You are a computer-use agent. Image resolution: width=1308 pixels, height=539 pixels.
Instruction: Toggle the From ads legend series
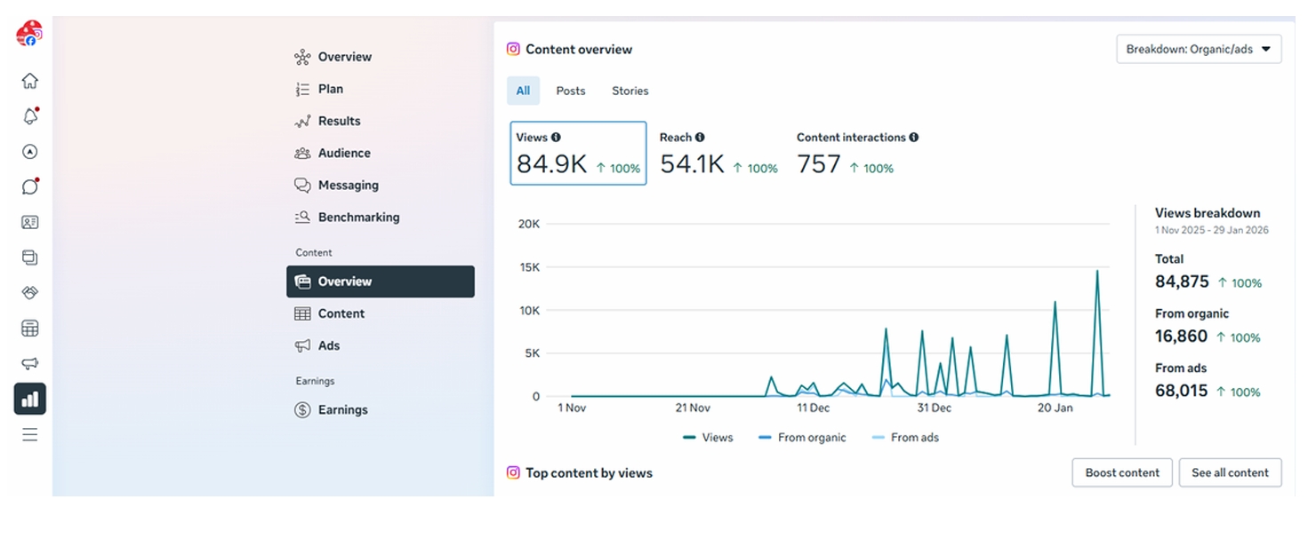click(905, 438)
